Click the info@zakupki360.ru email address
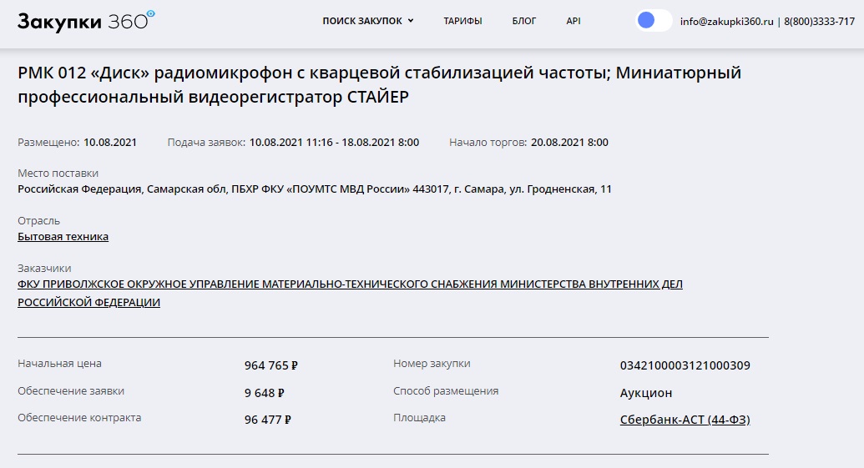 (727, 22)
